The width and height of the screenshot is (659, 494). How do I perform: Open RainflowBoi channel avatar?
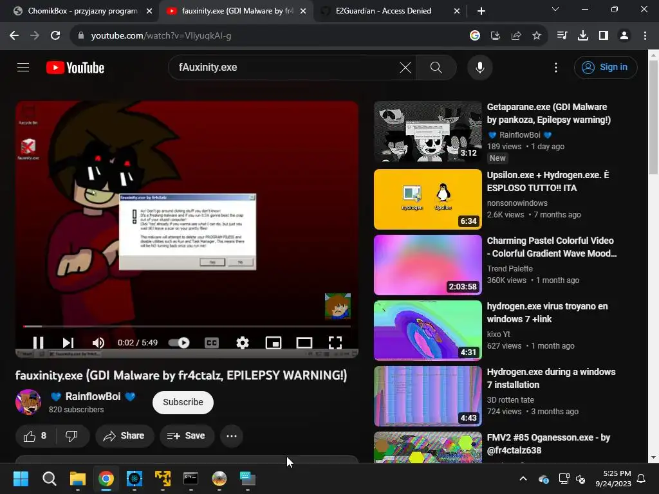coord(28,402)
